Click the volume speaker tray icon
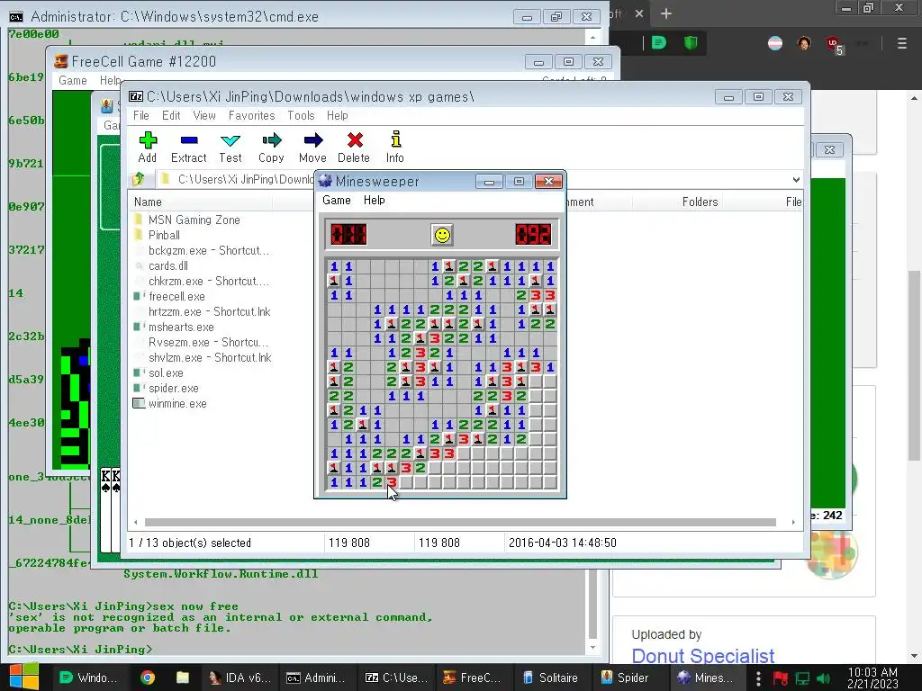Viewport: 922px width, 691px height. pos(824,679)
